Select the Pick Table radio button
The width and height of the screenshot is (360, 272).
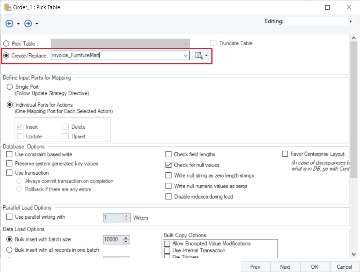coord(6,43)
